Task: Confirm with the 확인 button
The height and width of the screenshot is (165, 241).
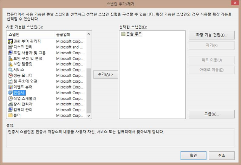Action: tap(193, 155)
